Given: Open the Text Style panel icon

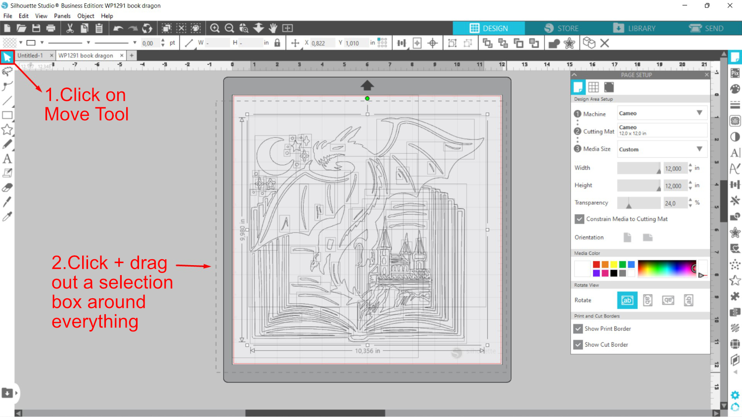Looking at the screenshot, I should click(735, 153).
